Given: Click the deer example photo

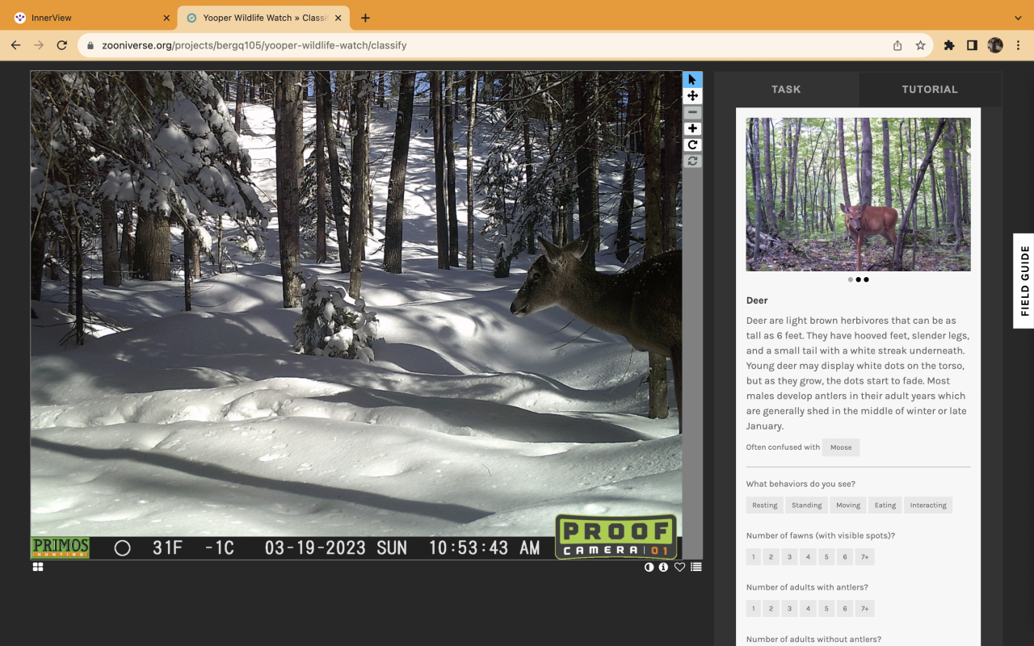Looking at the screenshot, I should point(859,195).
